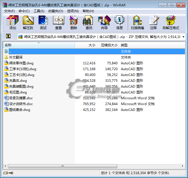Click the icon of 阀体零件图.dwg
Image resolution: width=188 pixels, height=178 pixels.
point(6,63)
